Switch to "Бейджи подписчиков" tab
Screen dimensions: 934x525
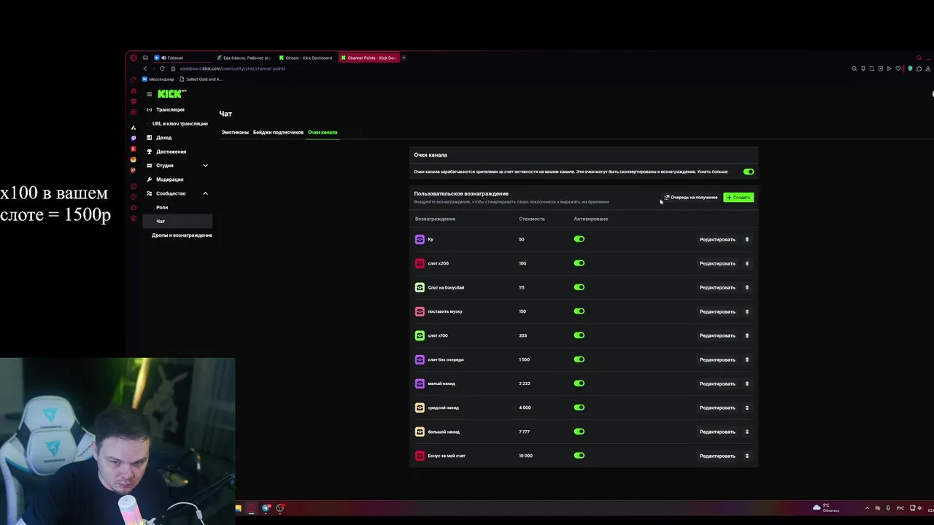[x=278, y=132]
